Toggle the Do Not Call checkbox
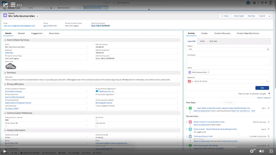 pos(97,120)
